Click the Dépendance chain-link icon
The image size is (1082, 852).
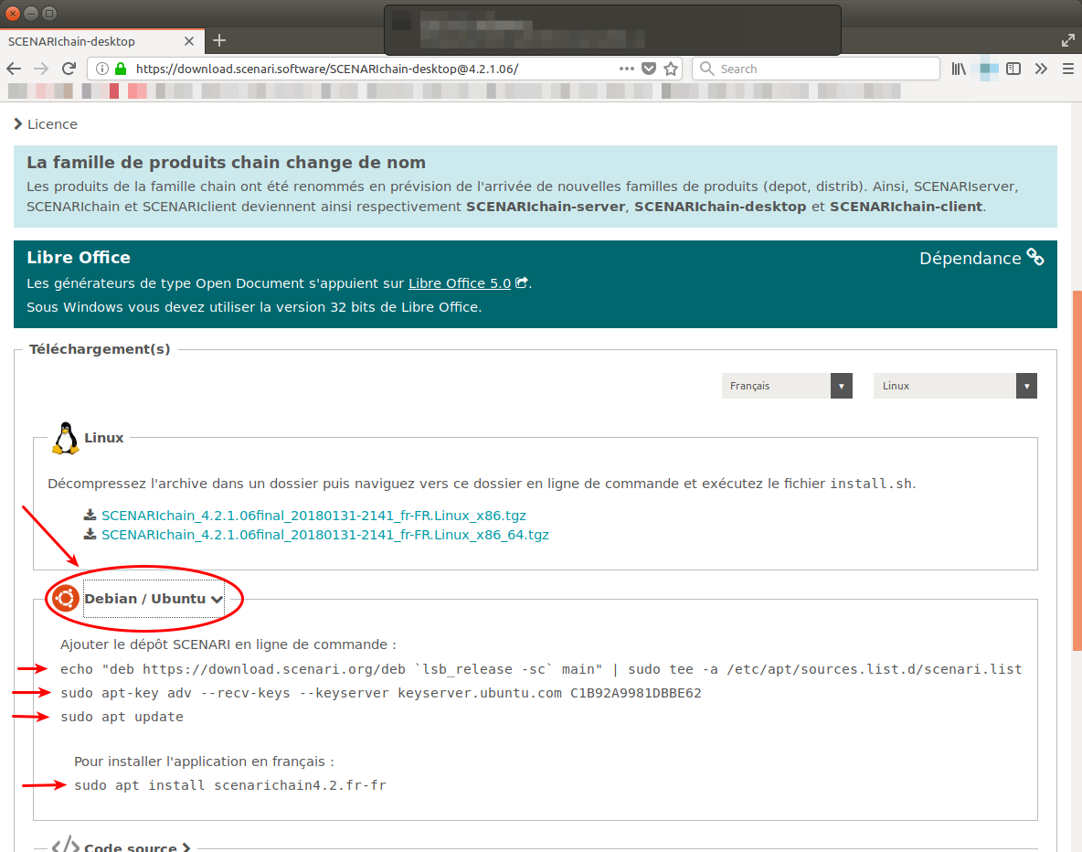pos(1035,257)
